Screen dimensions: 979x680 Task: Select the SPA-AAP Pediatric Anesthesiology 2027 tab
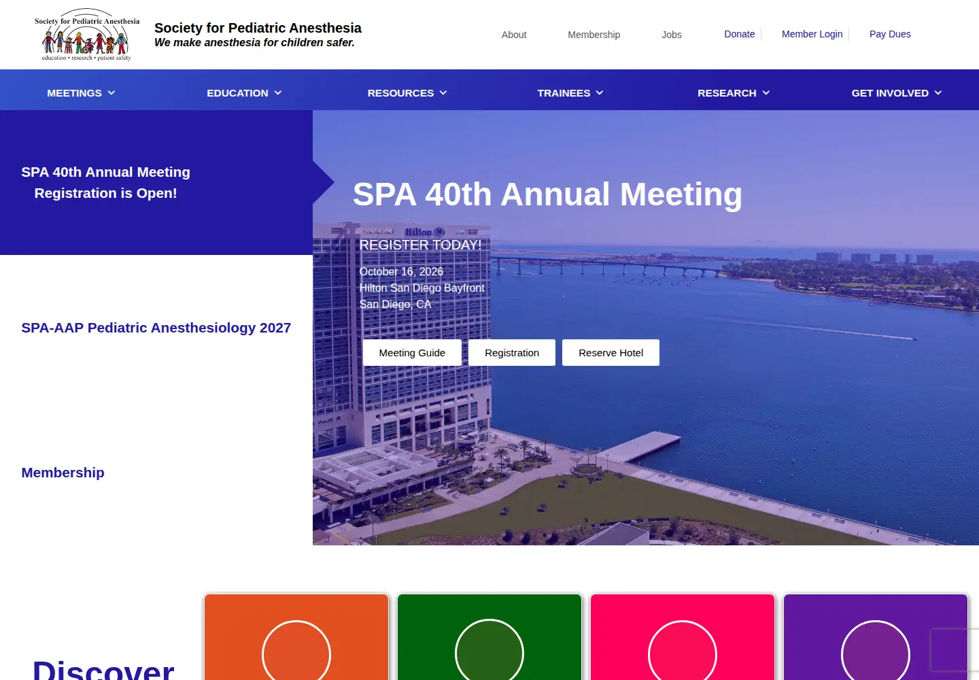[156, 328]
